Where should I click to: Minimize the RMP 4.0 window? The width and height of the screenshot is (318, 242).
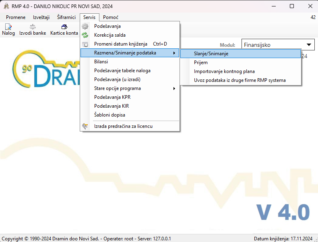[274, 6]
